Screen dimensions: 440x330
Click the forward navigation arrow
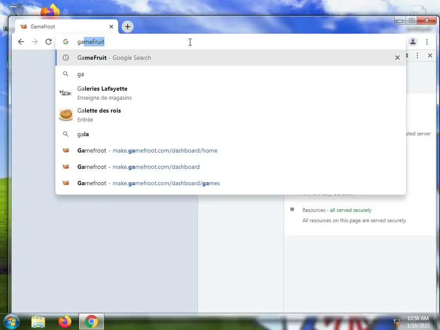click(x=34, y=42)
